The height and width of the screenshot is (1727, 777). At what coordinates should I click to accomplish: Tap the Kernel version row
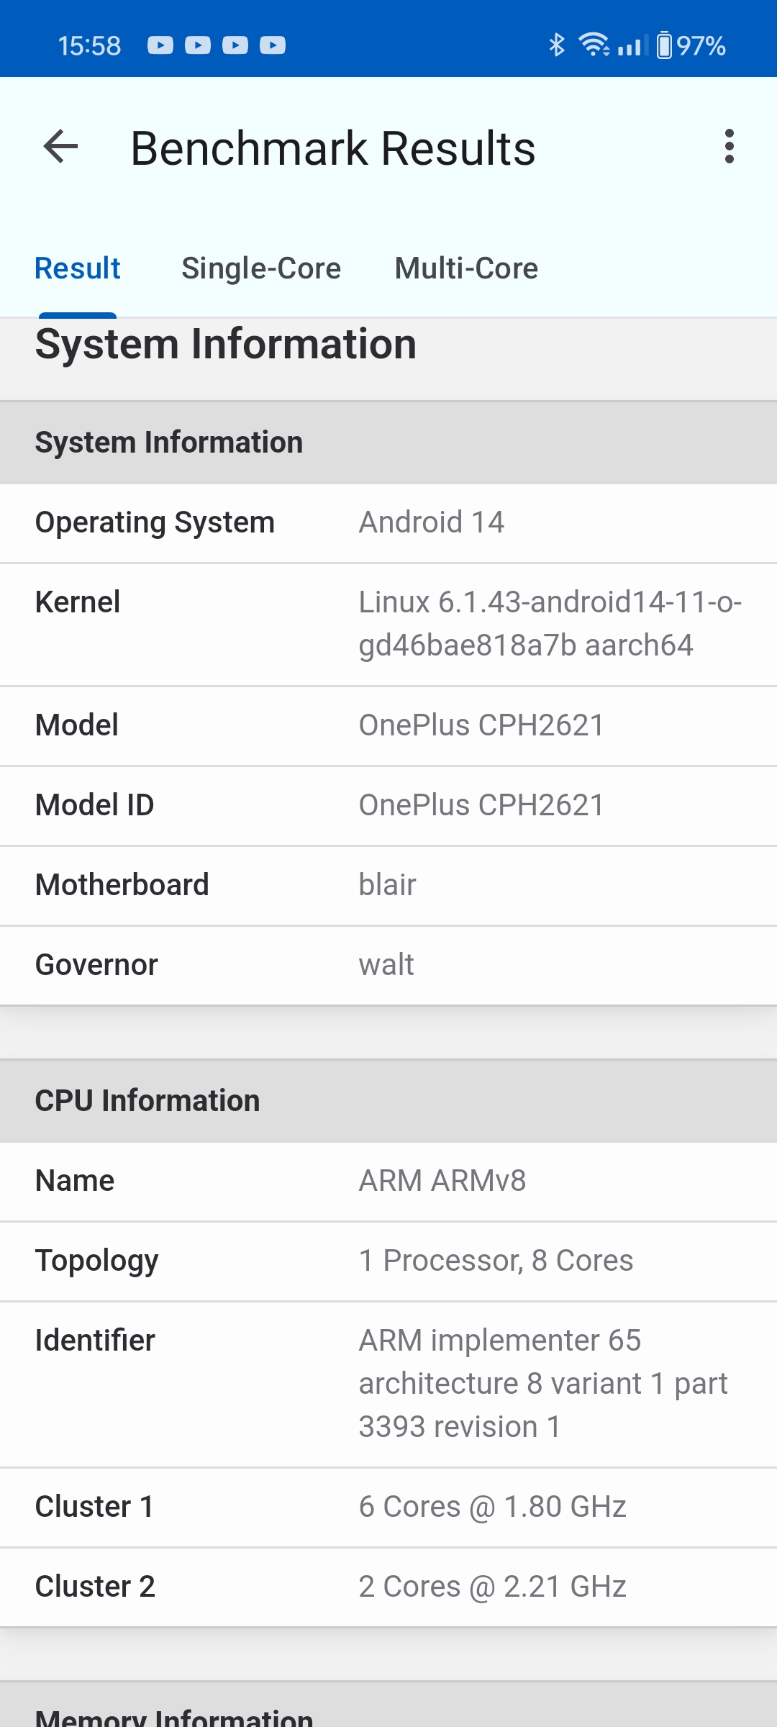(388, 623)
